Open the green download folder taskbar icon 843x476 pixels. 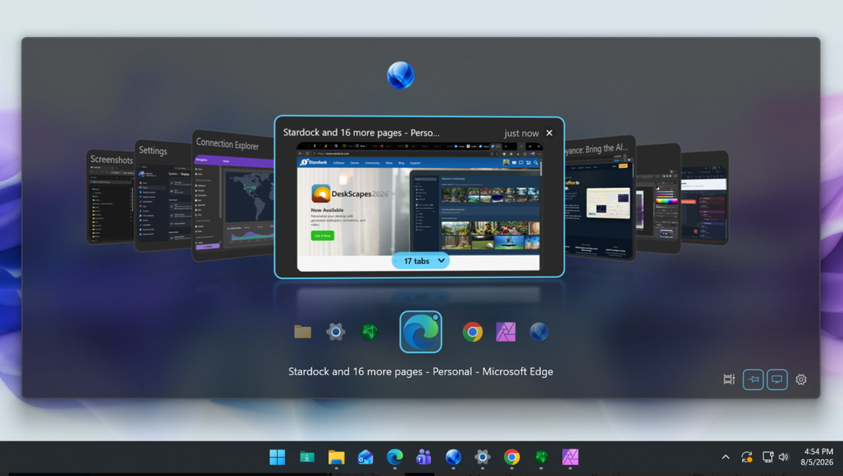click(306, 457)
